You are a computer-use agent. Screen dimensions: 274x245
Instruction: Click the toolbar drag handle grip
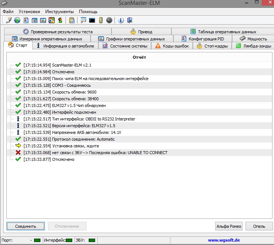tap(2, 20)
